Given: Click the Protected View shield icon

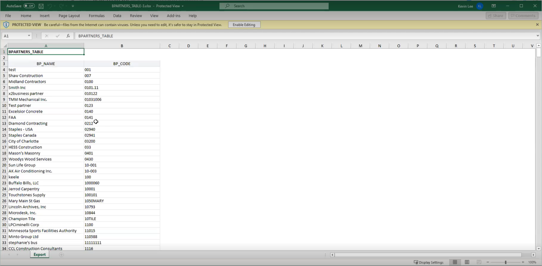Looking at the screenshot, I should click(6, 25).
